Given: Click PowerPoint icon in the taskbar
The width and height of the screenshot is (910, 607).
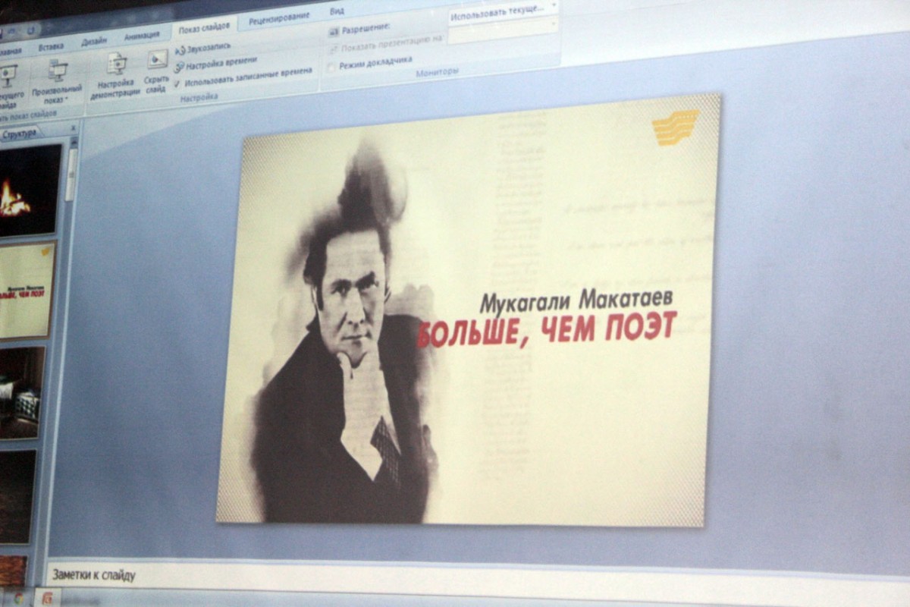Looking at the screenshot, I should pos(47,598).
